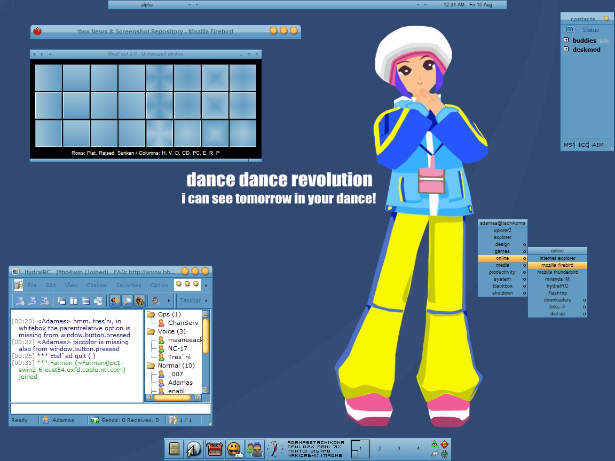Click the AIM button in contacts window

tap(598, 145)
